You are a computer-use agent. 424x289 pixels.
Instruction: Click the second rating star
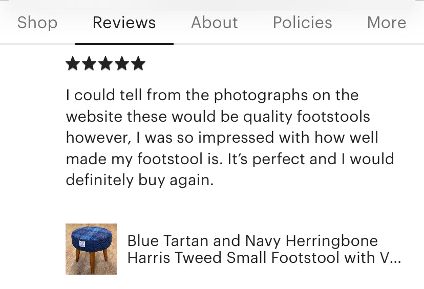tap(89, 63)
